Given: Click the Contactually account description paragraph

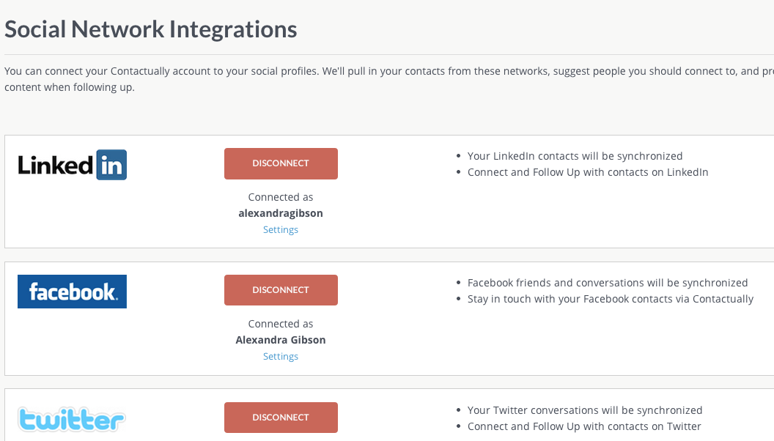Looking at the screenshot, I should (366, 78).
